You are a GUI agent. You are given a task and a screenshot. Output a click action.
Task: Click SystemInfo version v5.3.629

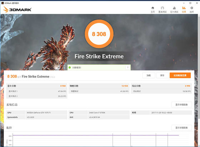click(30, 117)
